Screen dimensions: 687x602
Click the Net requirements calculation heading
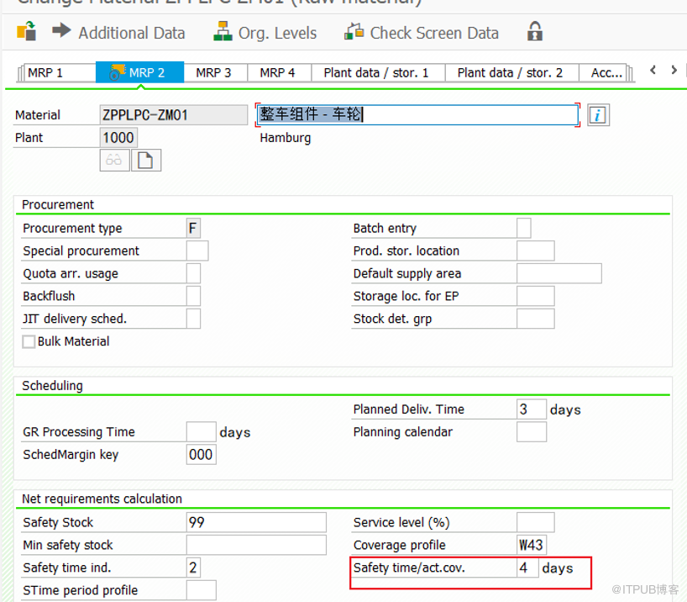[102, 499]
